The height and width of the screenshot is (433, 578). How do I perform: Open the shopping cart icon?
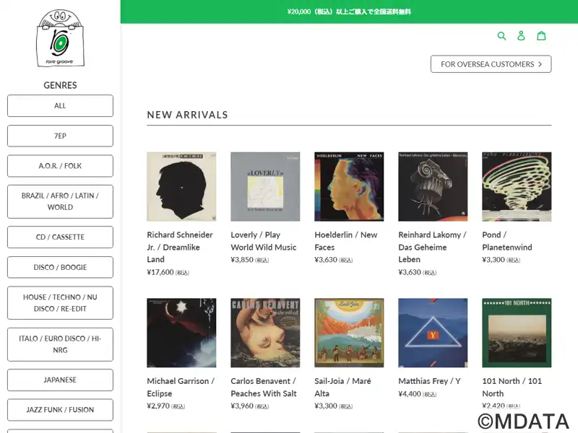pyautogui.click(x=541, y=35)
